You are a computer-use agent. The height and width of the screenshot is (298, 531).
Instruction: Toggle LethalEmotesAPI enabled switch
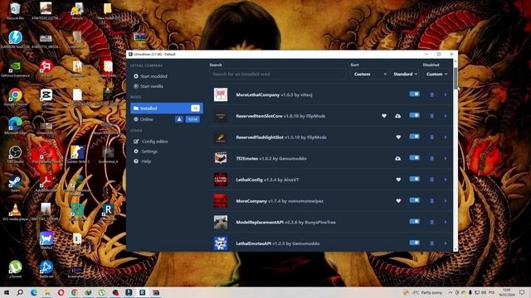(414, 243)
